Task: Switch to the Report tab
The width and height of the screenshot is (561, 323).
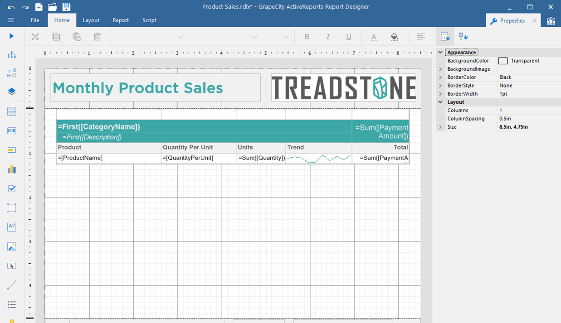Action: 121,20
